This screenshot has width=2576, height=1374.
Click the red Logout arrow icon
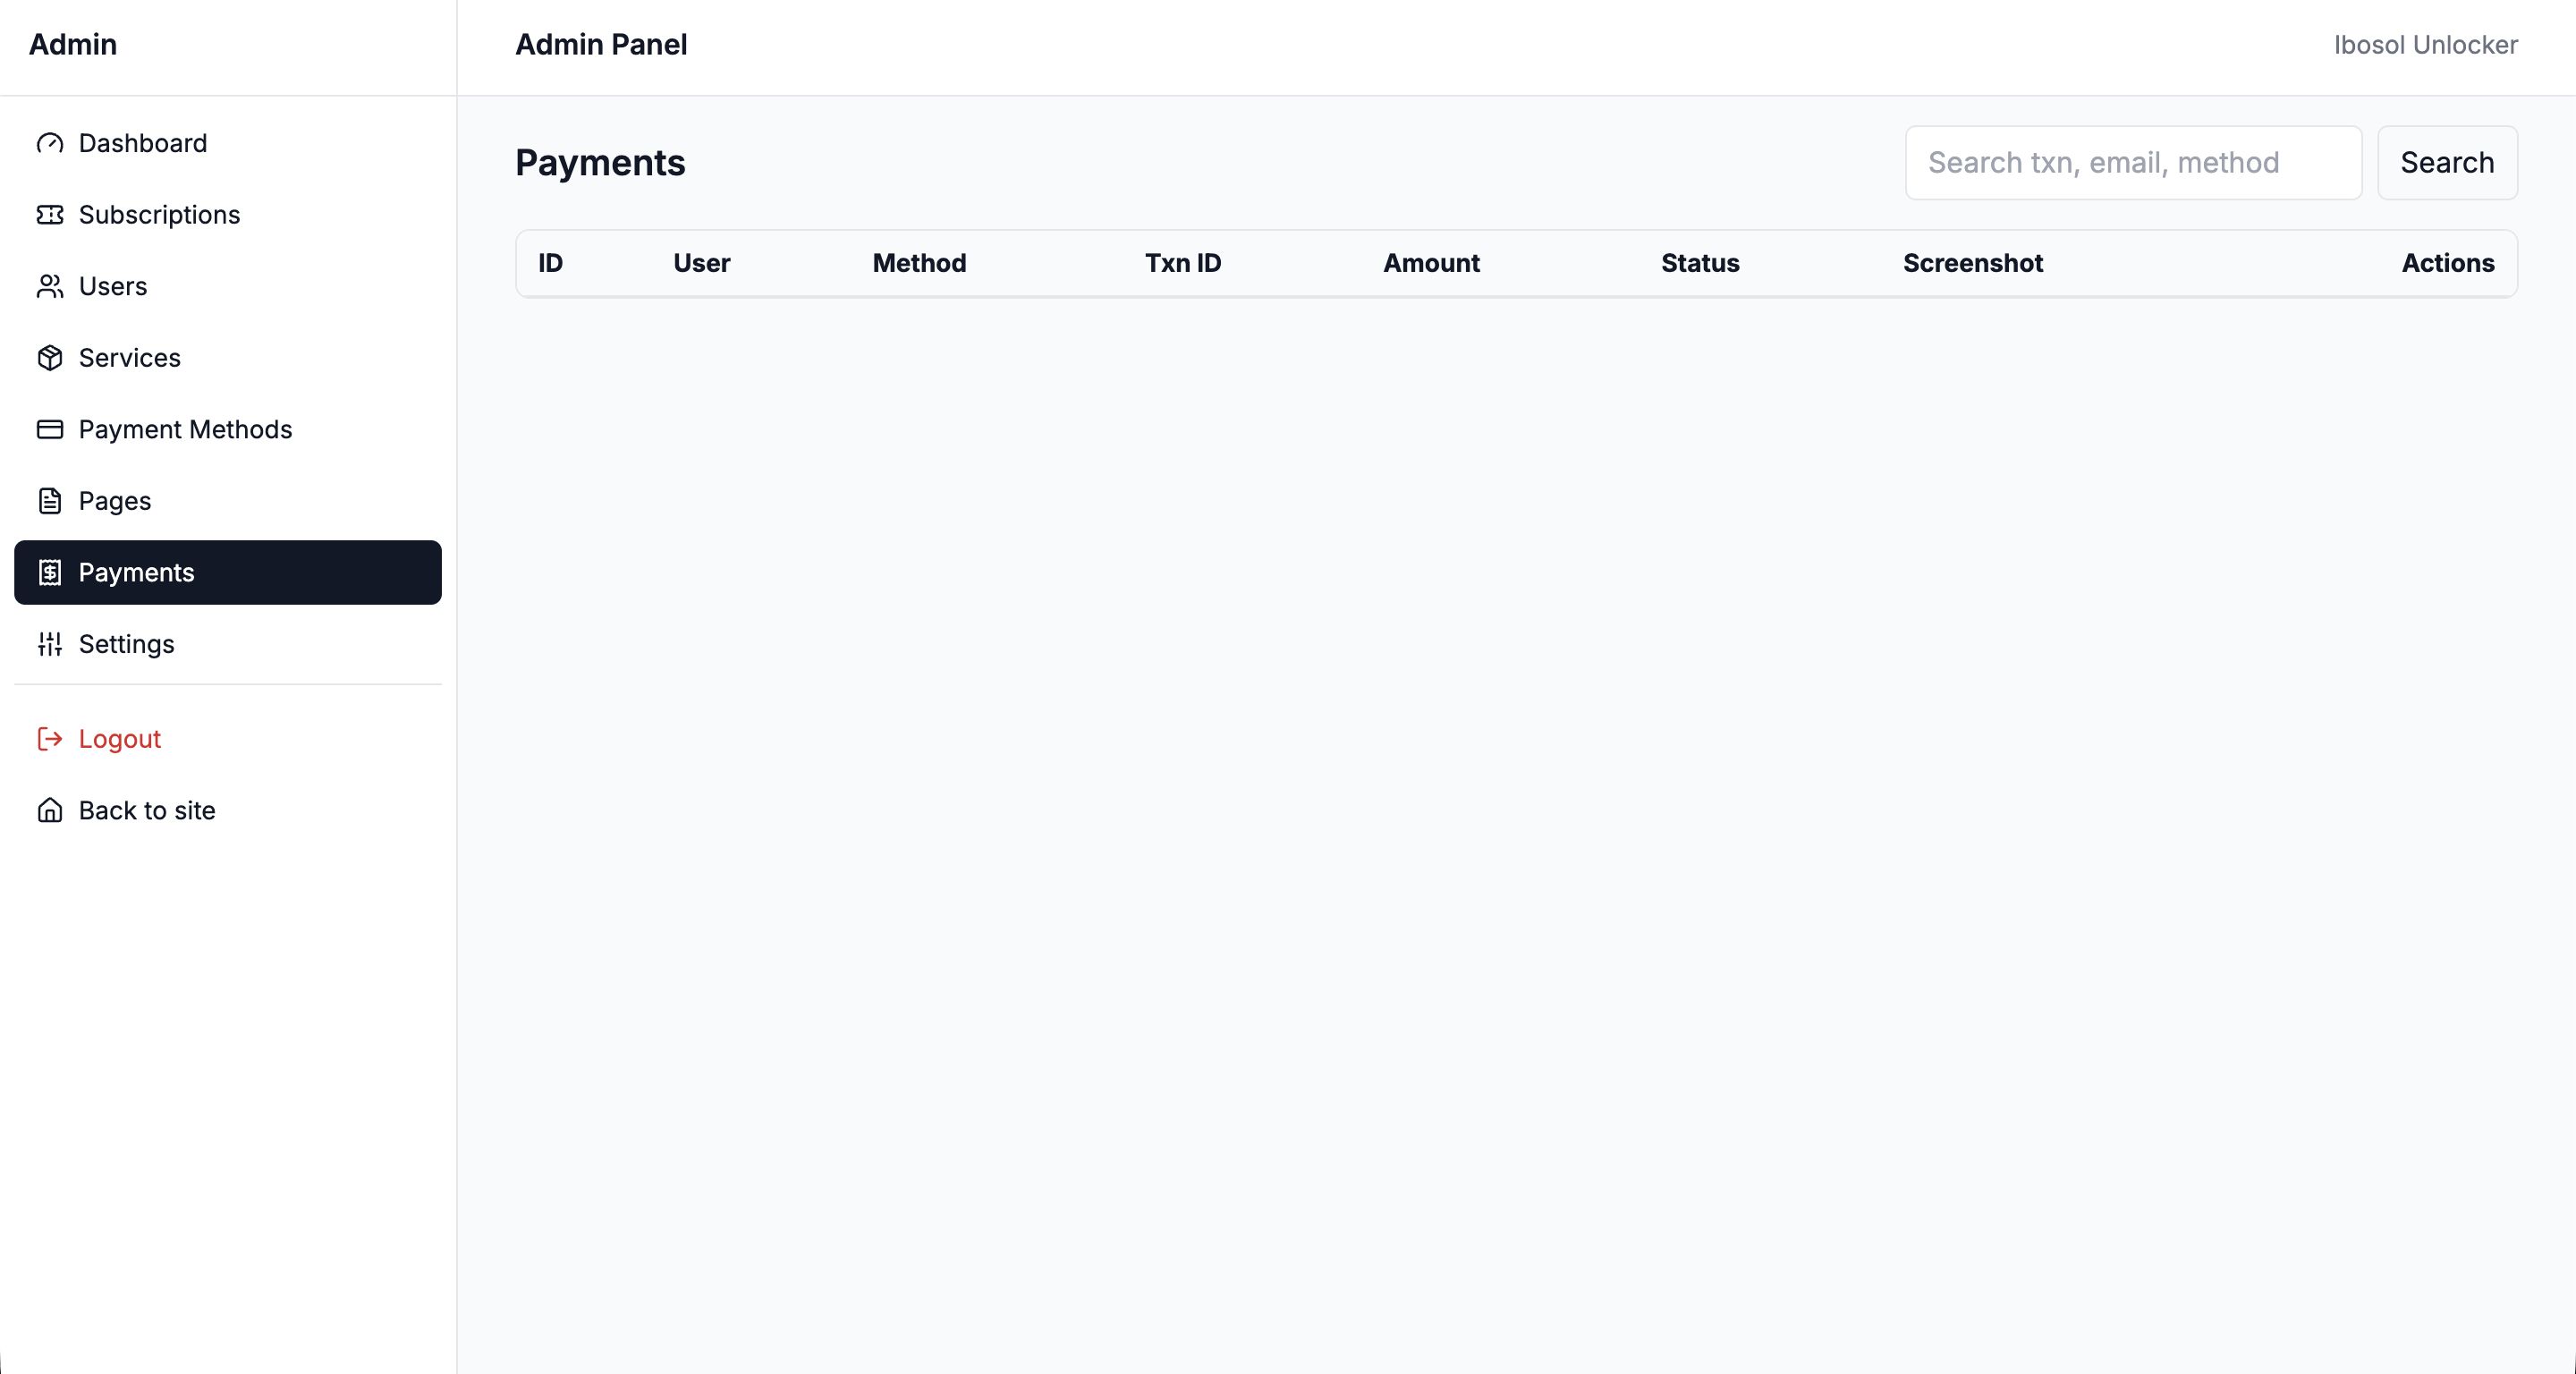tap(50, 739)
